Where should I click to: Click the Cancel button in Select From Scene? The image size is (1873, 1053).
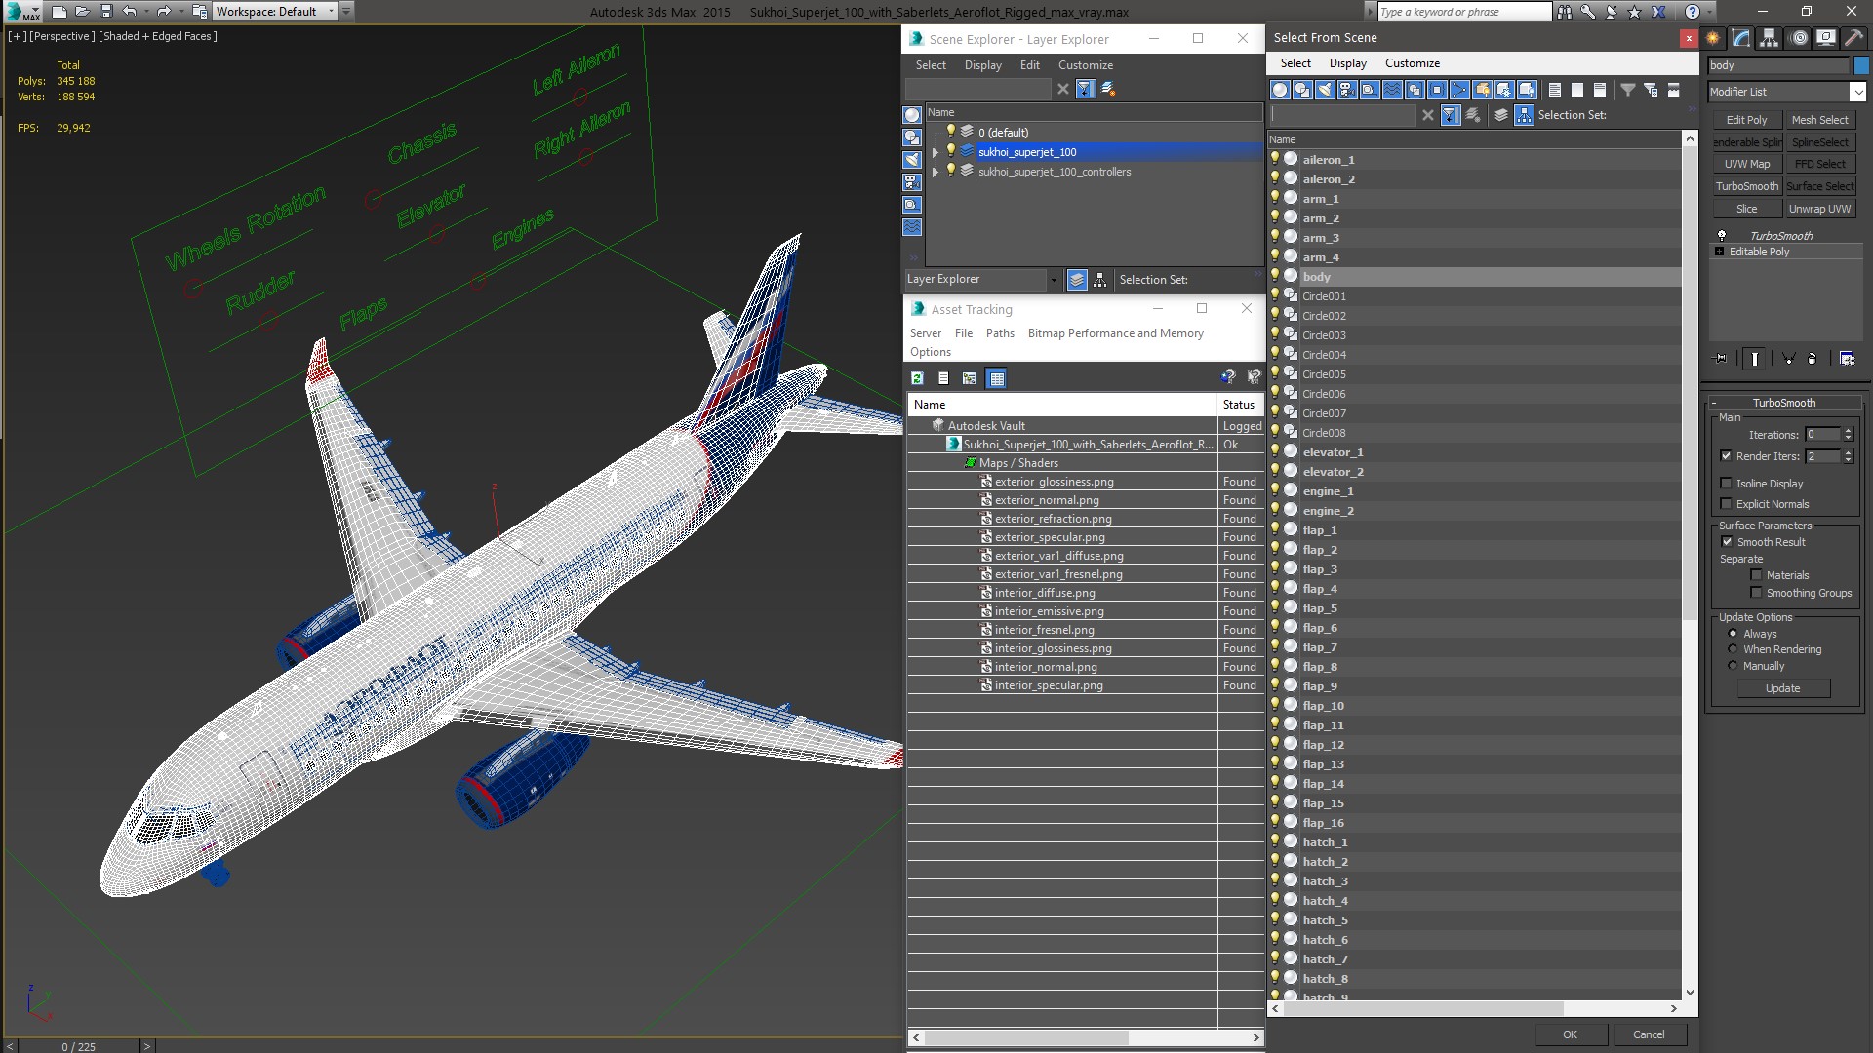[1649, 1034]
